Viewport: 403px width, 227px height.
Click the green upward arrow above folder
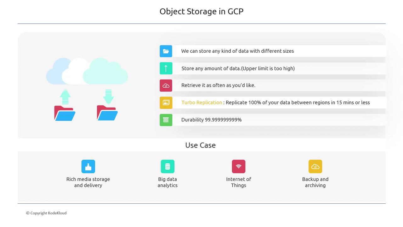click(x=65, y=96)
